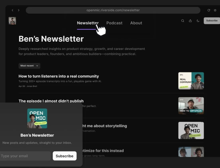Open the post ending 'for this instead'
The image size is (220, 168).
pos(103,151)
